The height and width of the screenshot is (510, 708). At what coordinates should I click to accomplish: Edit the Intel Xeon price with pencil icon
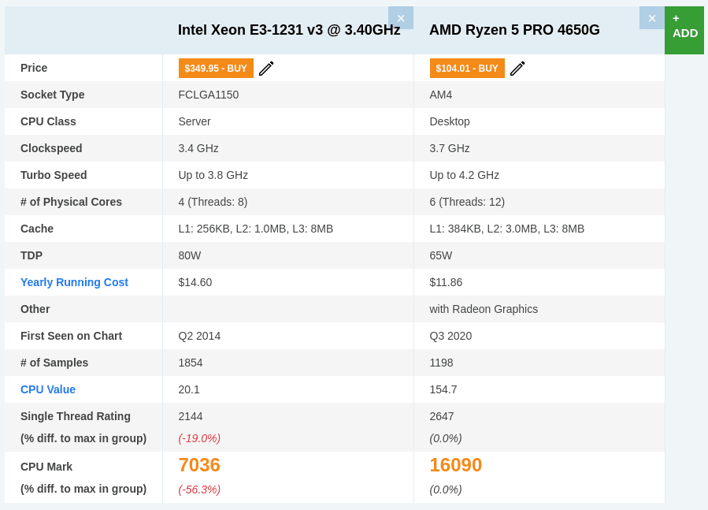click(x=266, y=69)
